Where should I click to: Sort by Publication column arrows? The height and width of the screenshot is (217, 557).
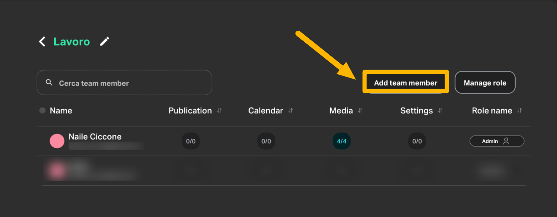click(219, 111)
